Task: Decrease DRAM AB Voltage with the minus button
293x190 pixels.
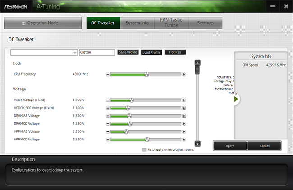Action: [x=108, y=116]
